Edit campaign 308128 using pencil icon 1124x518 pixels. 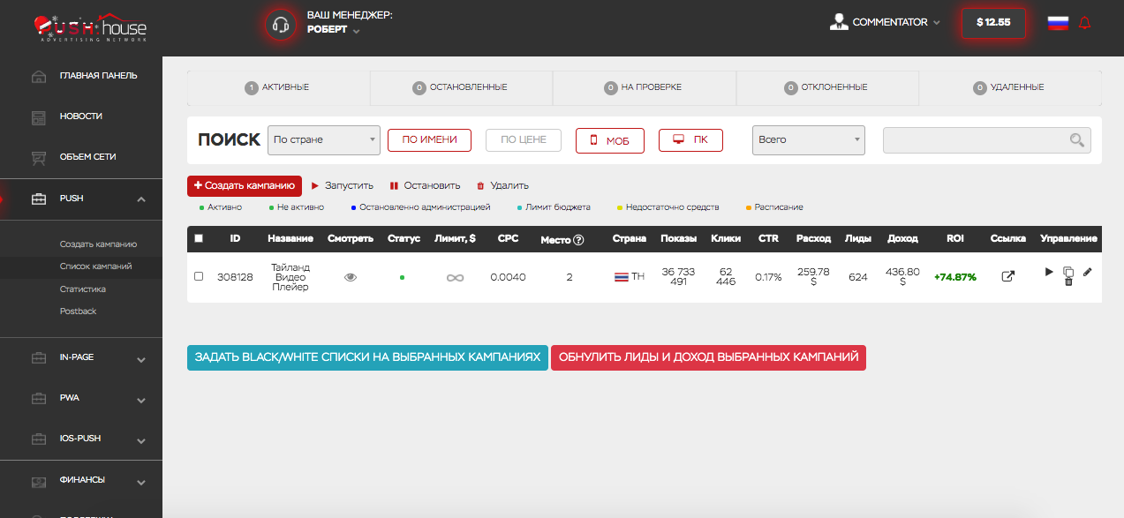[1087, 272]
